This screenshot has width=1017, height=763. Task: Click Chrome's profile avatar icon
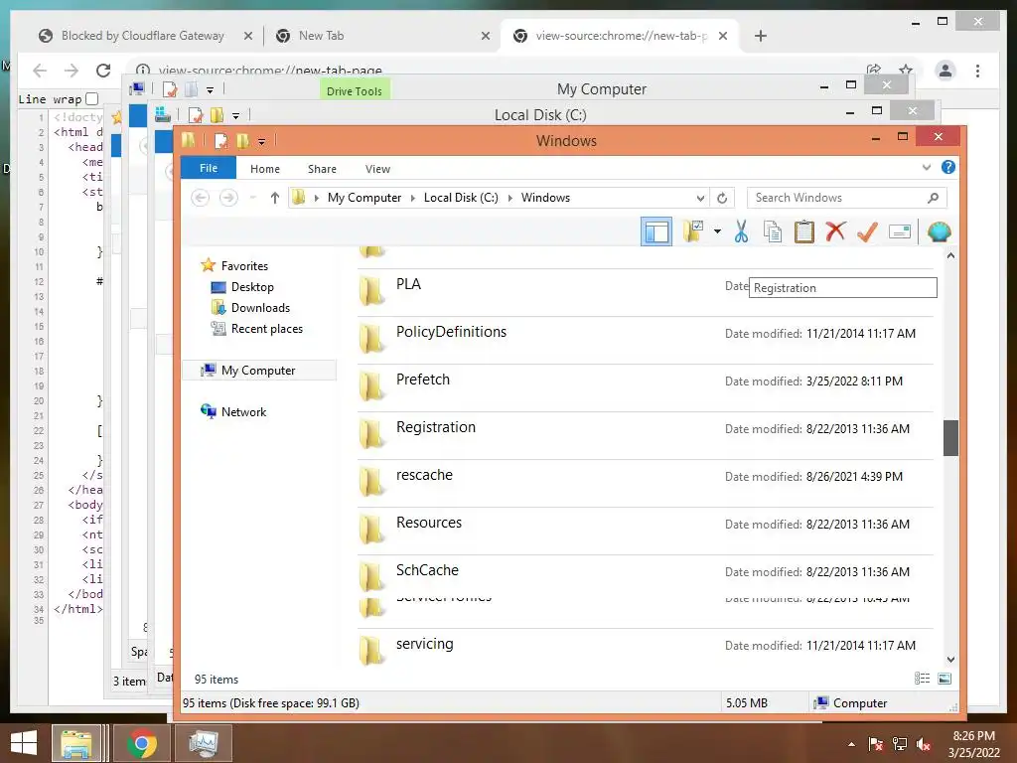coord(945,71)
